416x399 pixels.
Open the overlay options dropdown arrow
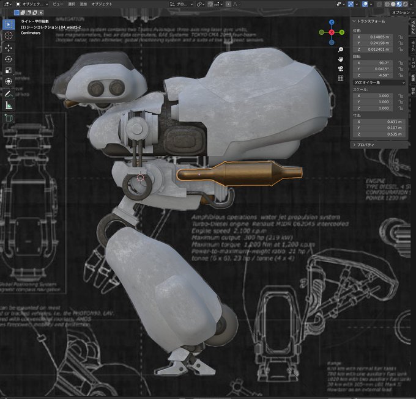coord(371,4)
